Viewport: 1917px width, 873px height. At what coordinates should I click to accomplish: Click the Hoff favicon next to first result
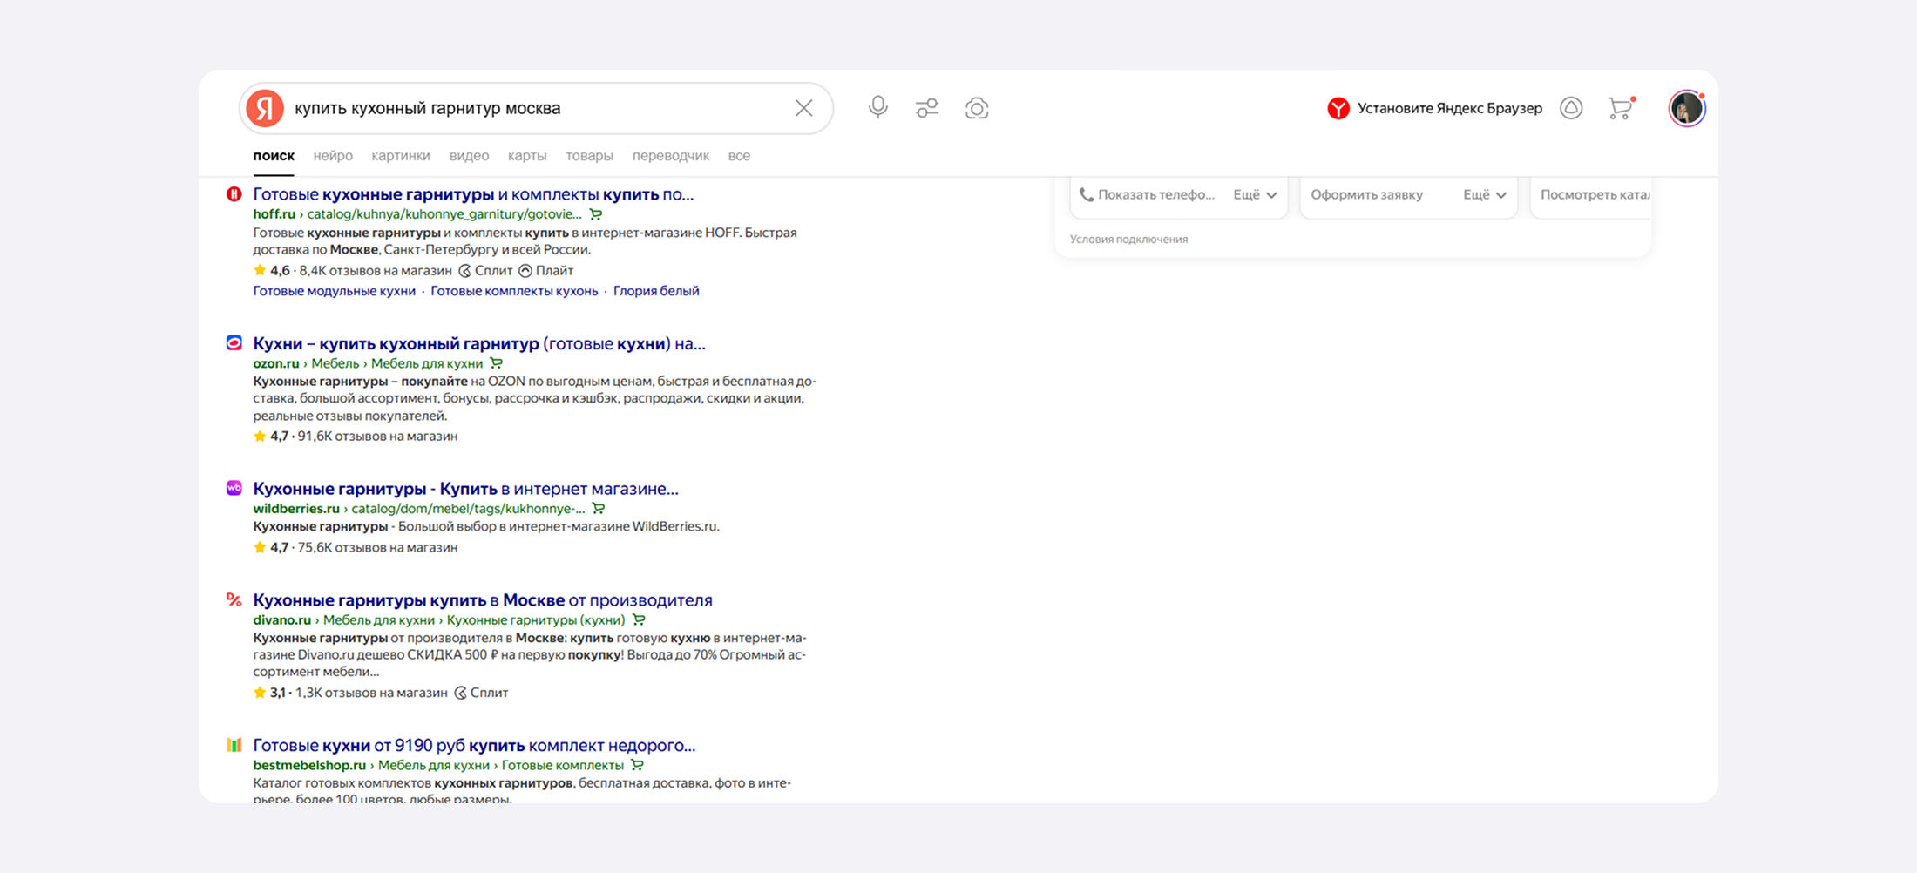(234, 194)
